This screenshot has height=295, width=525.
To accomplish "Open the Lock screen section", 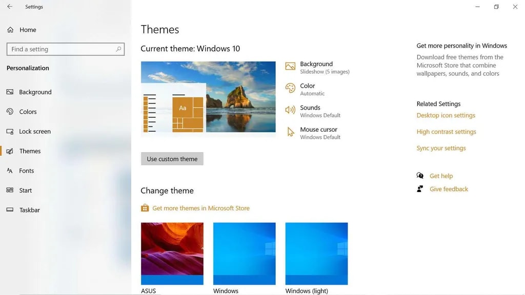I will (x=34, y=132).
